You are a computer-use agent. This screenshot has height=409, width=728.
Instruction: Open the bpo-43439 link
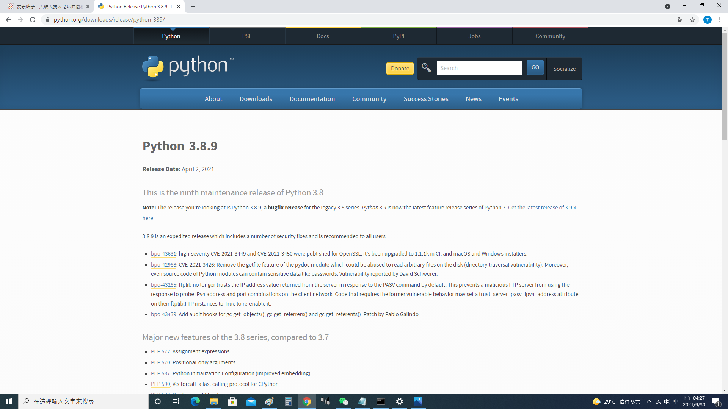(x=163, y=314)
